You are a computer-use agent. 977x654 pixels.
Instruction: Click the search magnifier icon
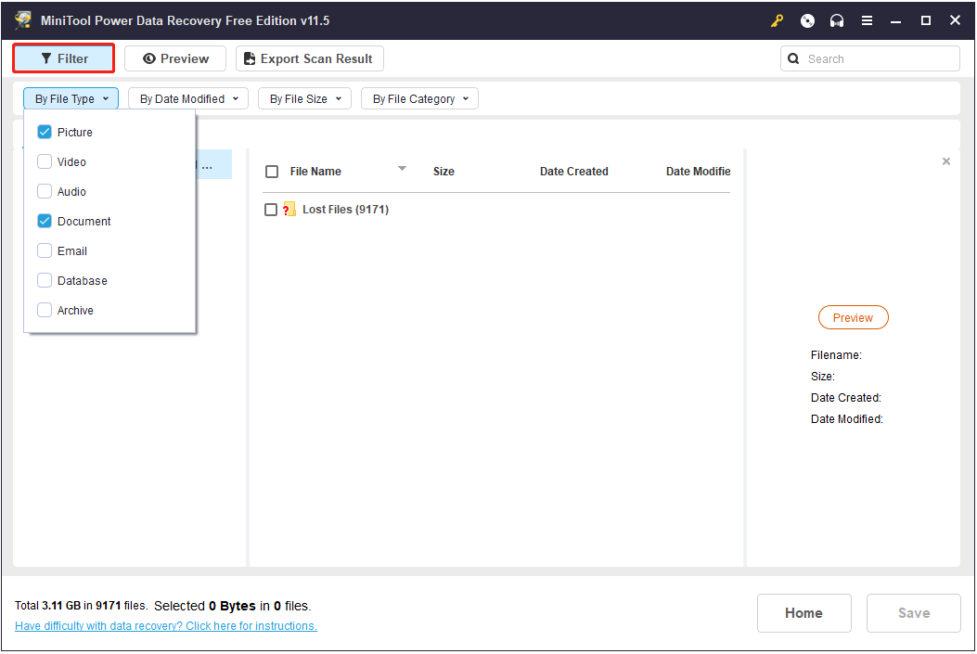pos(793,58)
